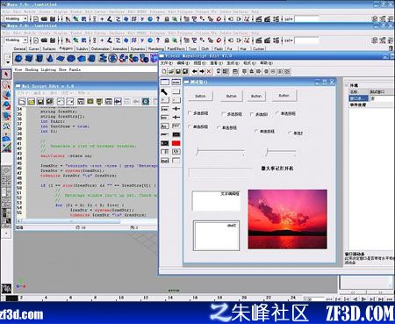Check the third checkbox in the top row

[252, 114]
